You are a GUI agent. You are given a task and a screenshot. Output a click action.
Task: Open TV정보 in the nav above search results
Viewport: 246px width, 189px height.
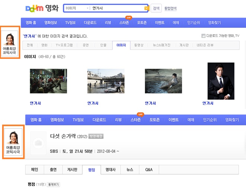(70, 23)
